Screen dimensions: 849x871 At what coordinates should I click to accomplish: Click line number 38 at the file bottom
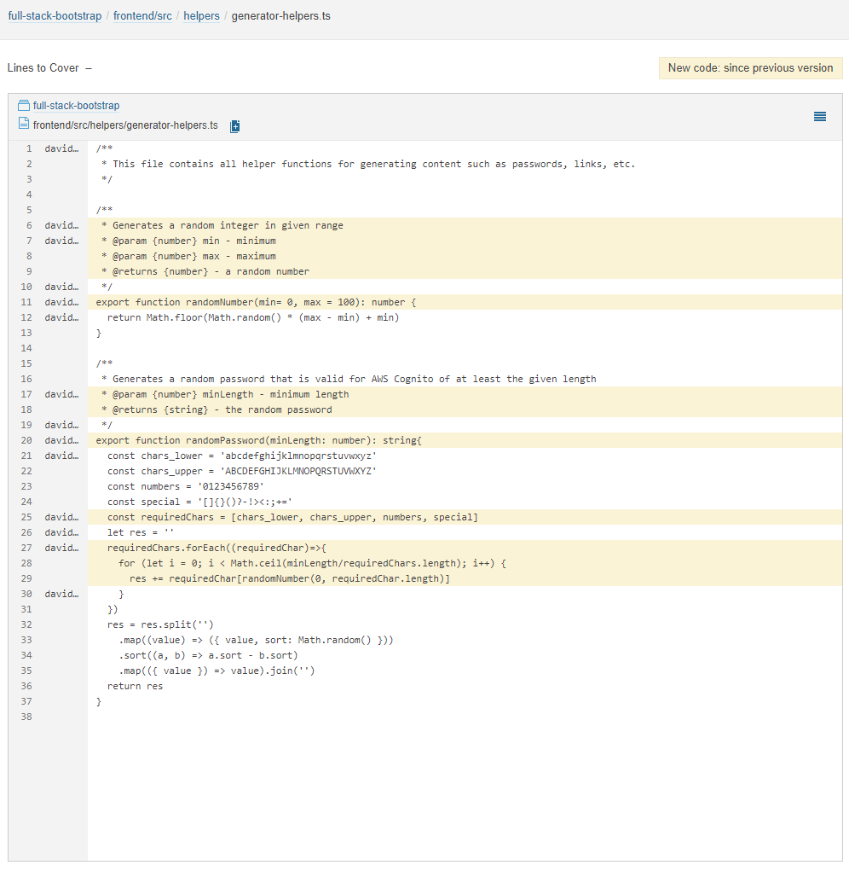tap(26, 717)
